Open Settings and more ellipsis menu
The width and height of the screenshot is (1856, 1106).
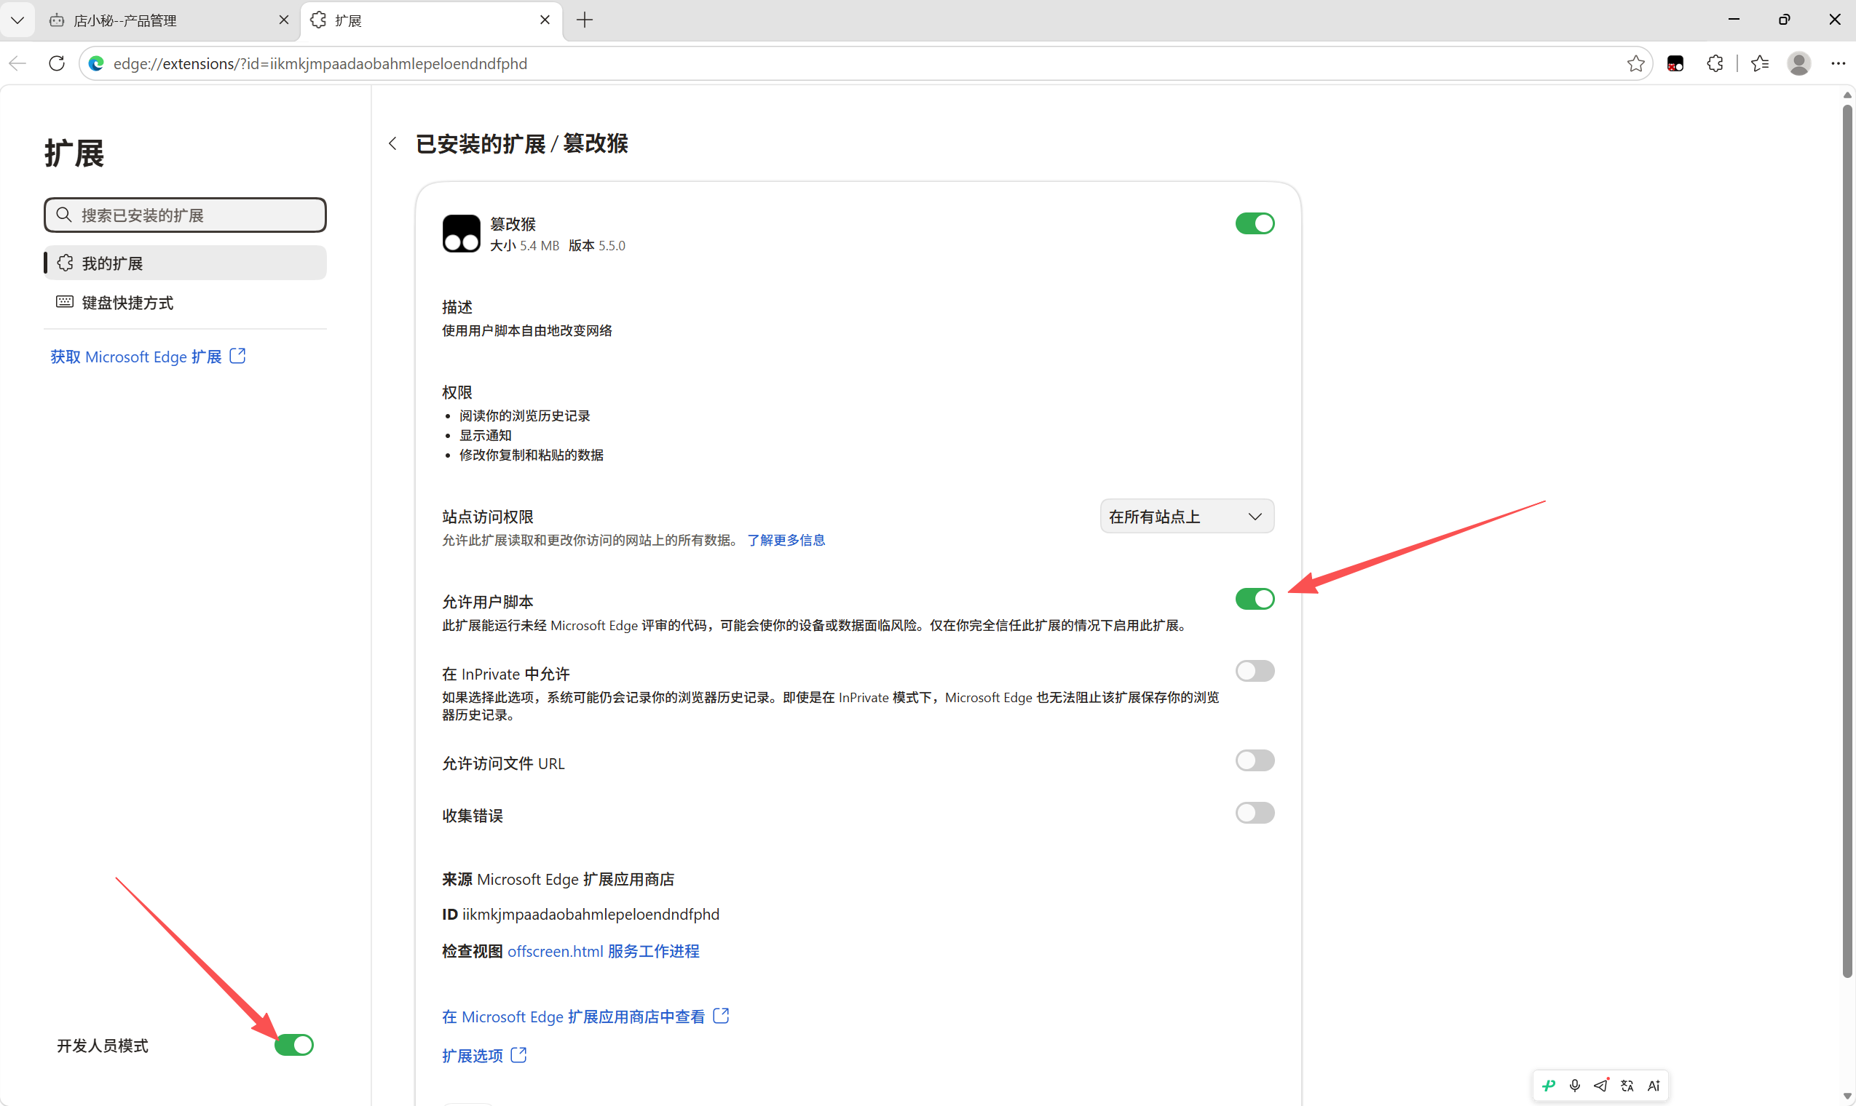click(1837, 63)
